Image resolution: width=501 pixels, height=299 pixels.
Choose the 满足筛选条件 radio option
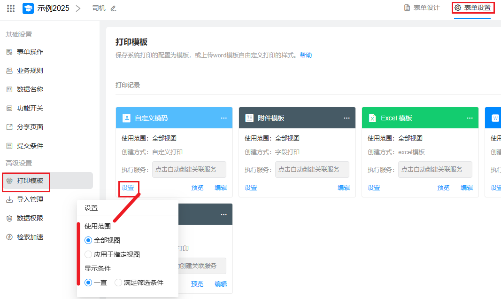coord(118,283)
